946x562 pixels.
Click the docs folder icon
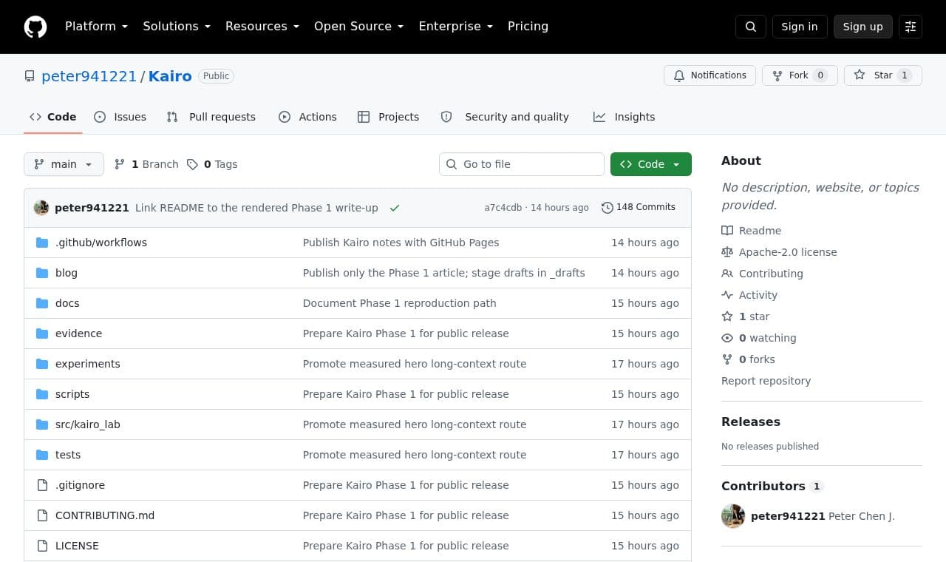[x=42, y=303]
